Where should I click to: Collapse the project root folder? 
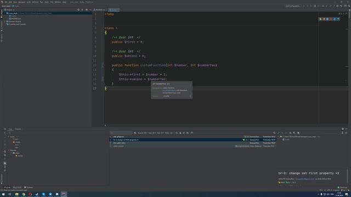pos(5,13)
